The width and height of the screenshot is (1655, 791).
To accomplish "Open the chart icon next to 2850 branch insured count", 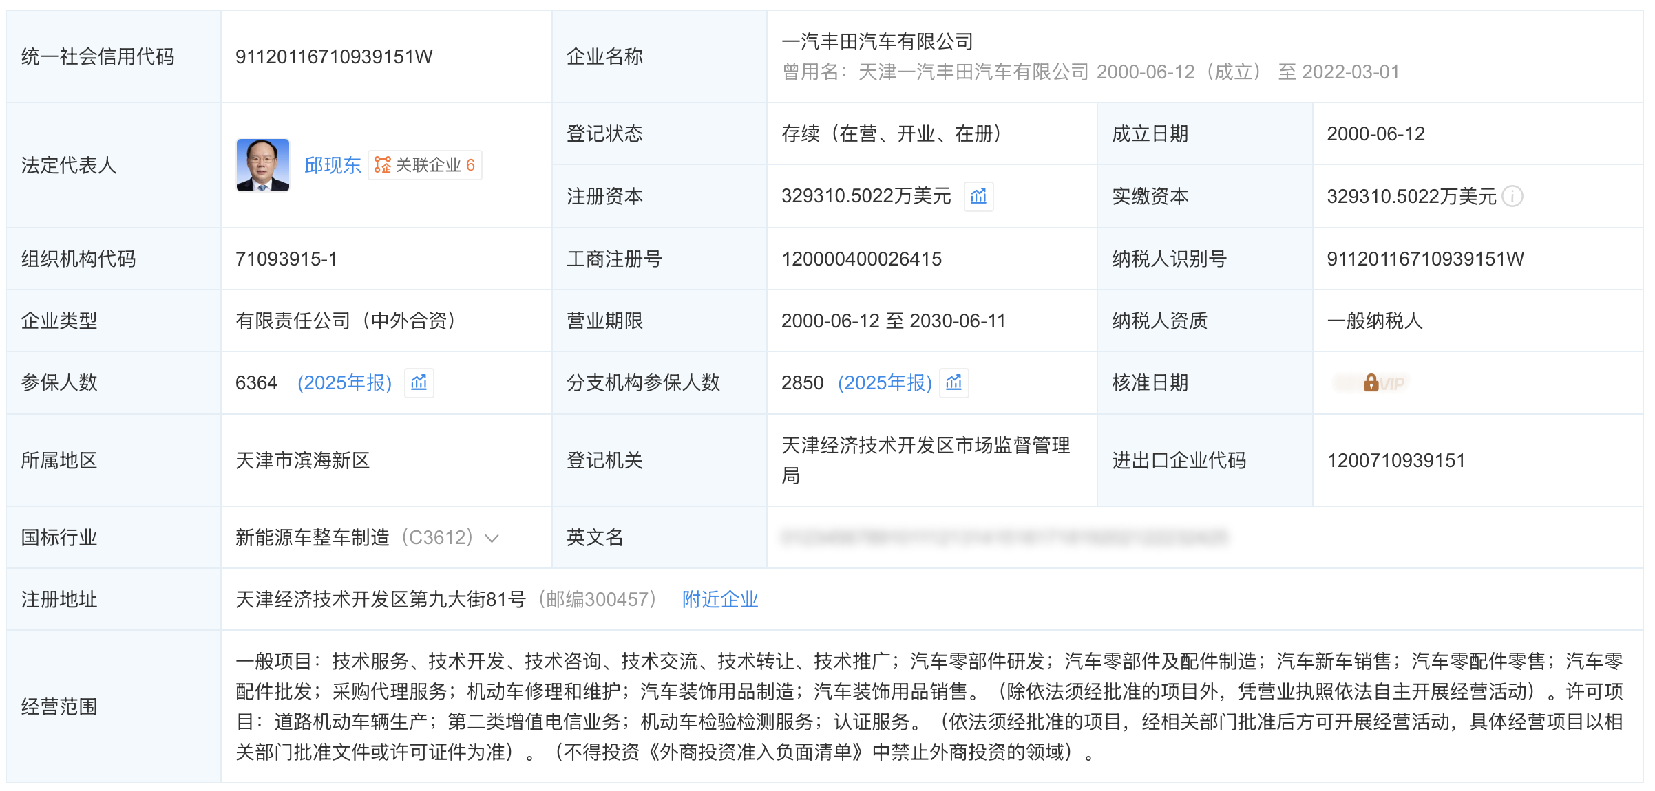I will [x=953, y=383].
